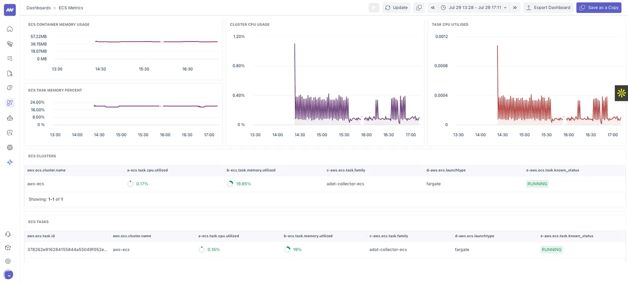The height and width of the screenshot is (284, 628).
Task: Click the RUNNING status in ECS Clusters row
Action: click(537, 184)
